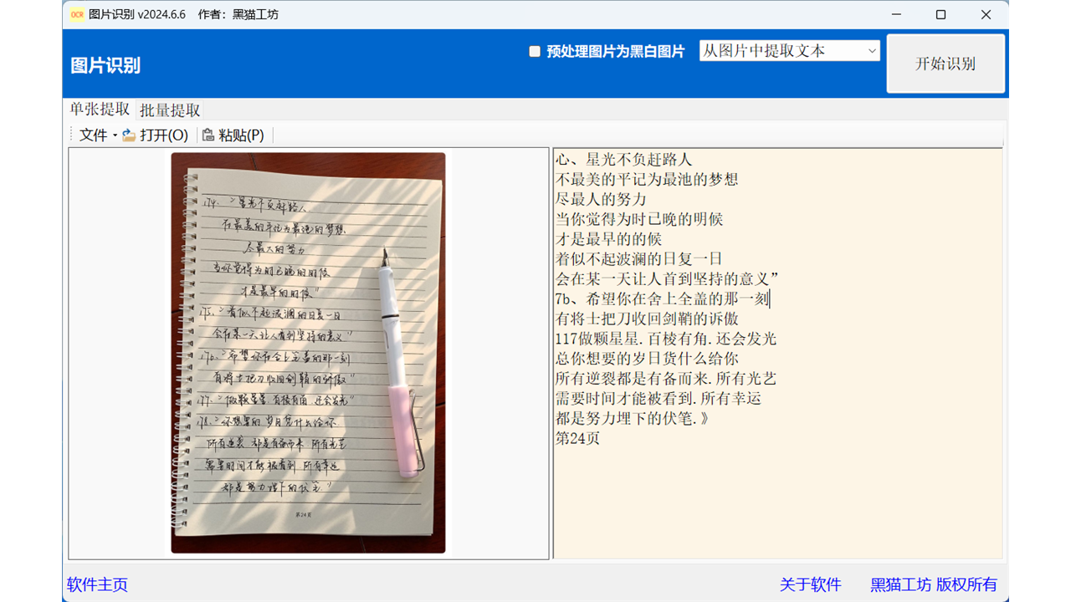Click the 图片识别 header title
This screenshot has height=602, width=1071.
point(105,66)
